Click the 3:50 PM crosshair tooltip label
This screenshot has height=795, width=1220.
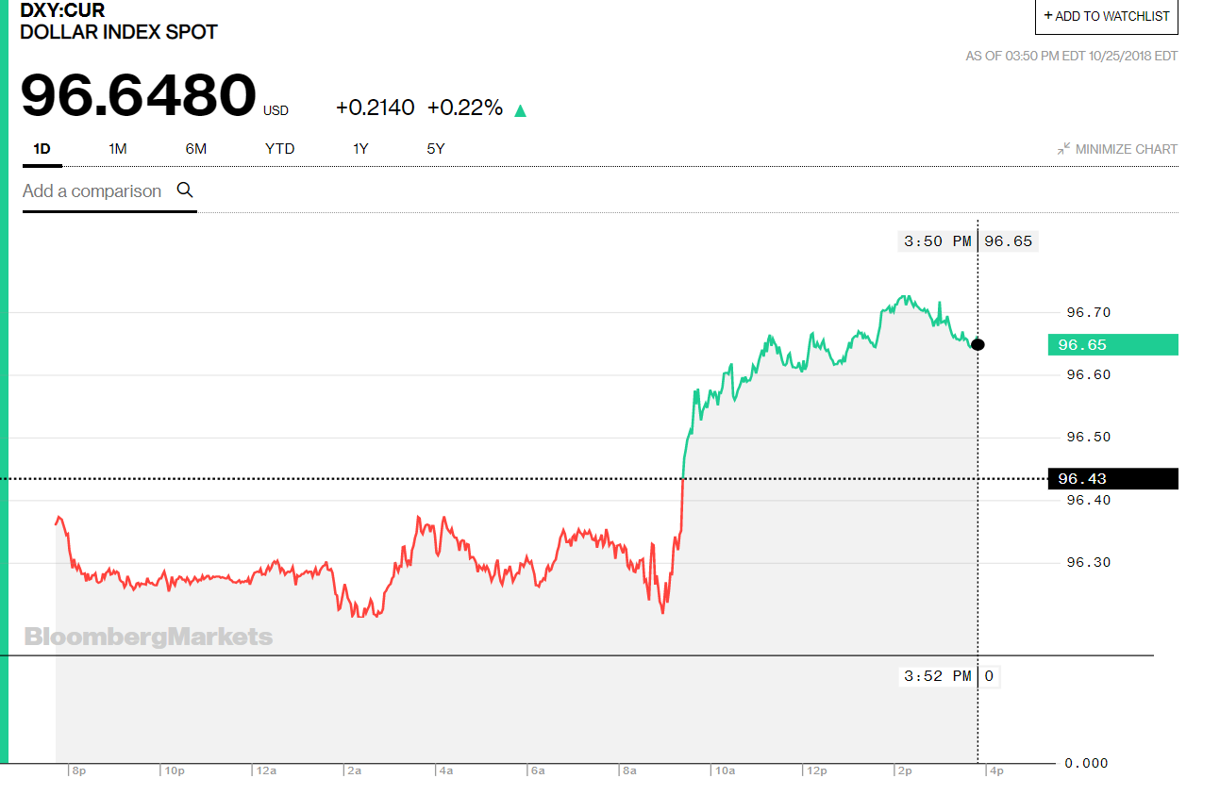[936, 240]
